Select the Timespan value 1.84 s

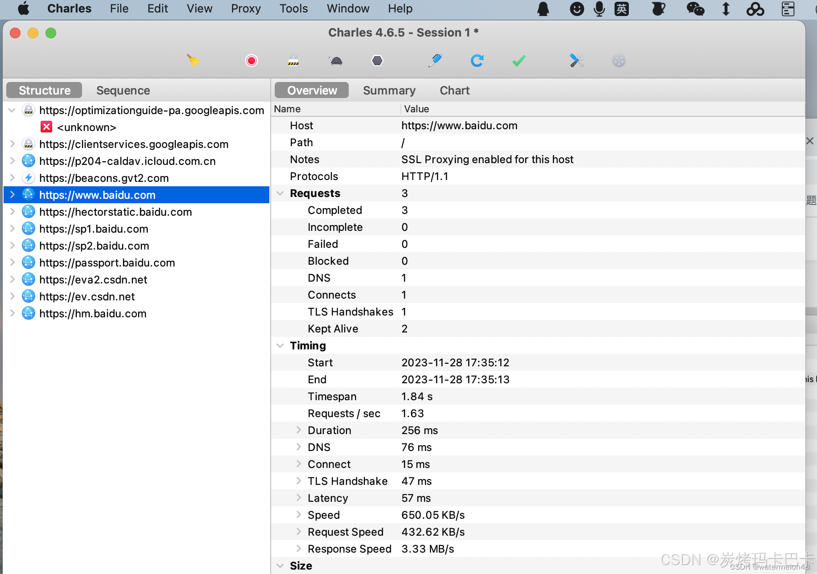pos(417,397)
